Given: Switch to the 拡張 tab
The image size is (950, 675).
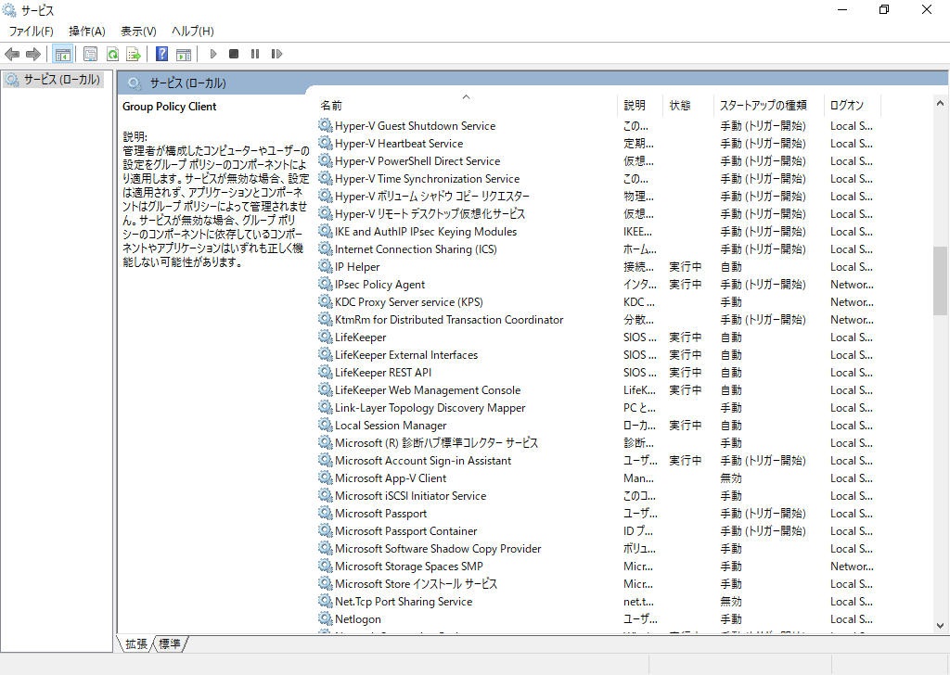Looking at the screenshot, I should [136, 643].
